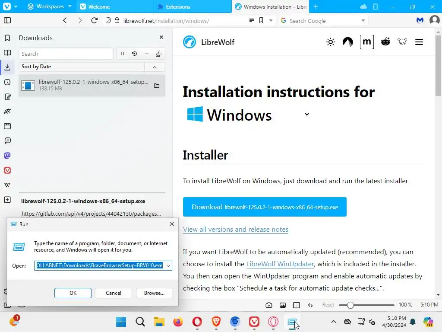Open Window panel in sidebar
Viewport: 442px width, 332px height.
(7, 126)
